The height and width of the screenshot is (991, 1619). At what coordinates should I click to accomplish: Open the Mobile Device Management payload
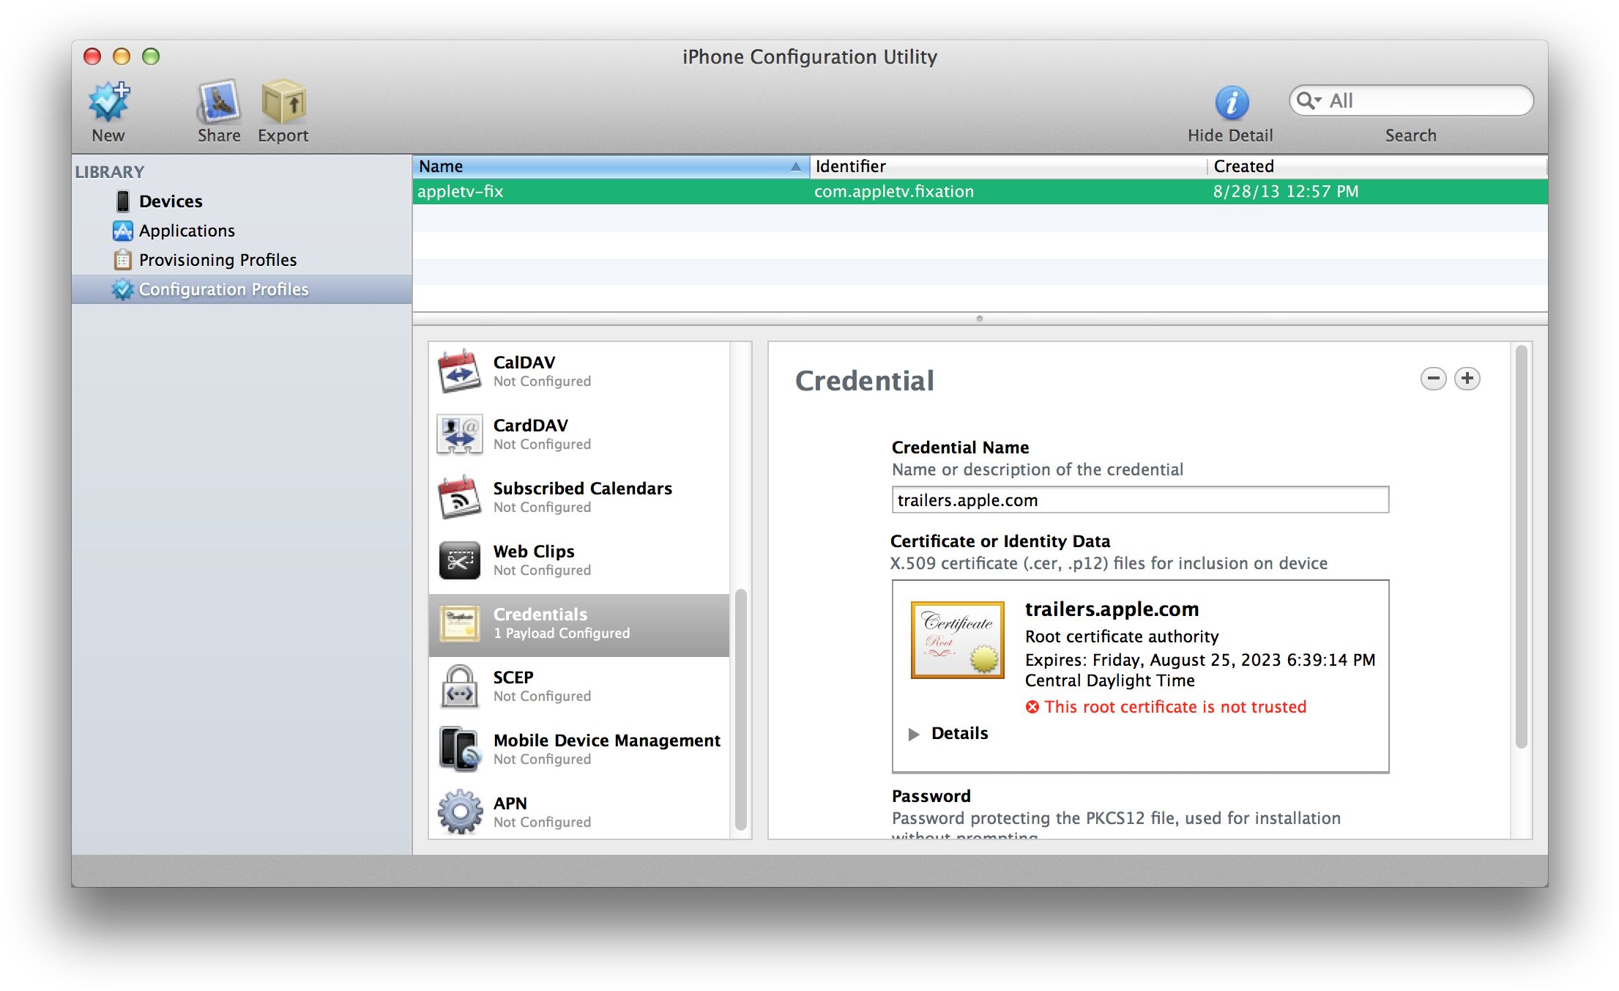(579, 749)
